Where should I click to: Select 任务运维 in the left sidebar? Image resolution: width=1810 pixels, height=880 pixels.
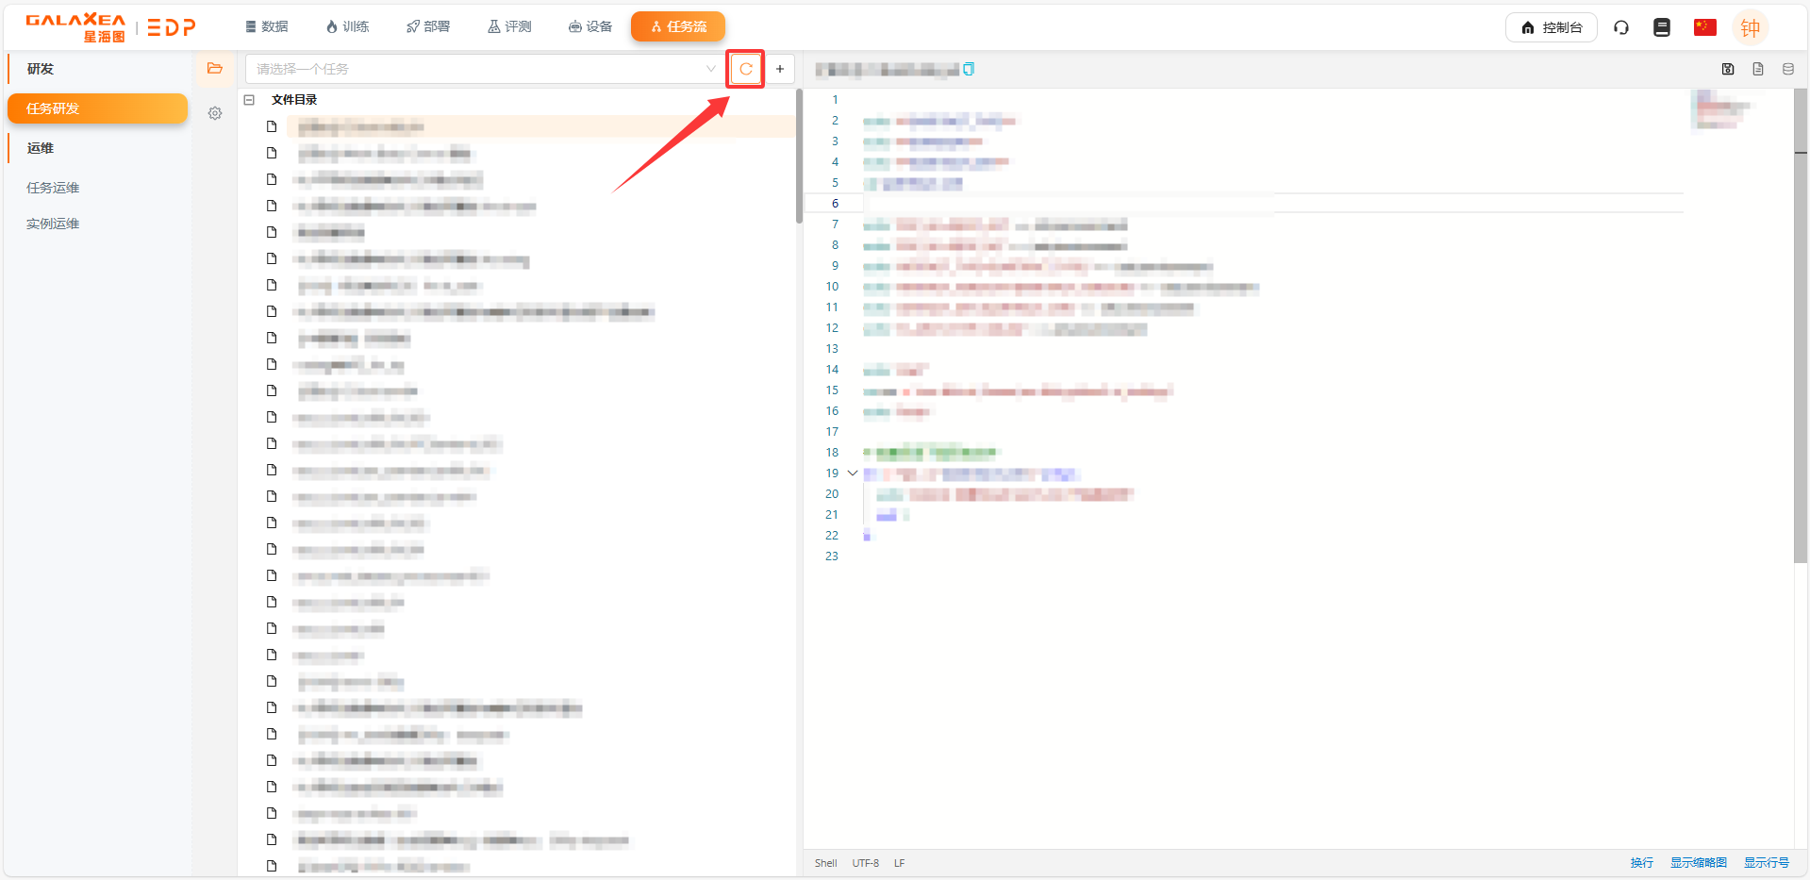53,188
